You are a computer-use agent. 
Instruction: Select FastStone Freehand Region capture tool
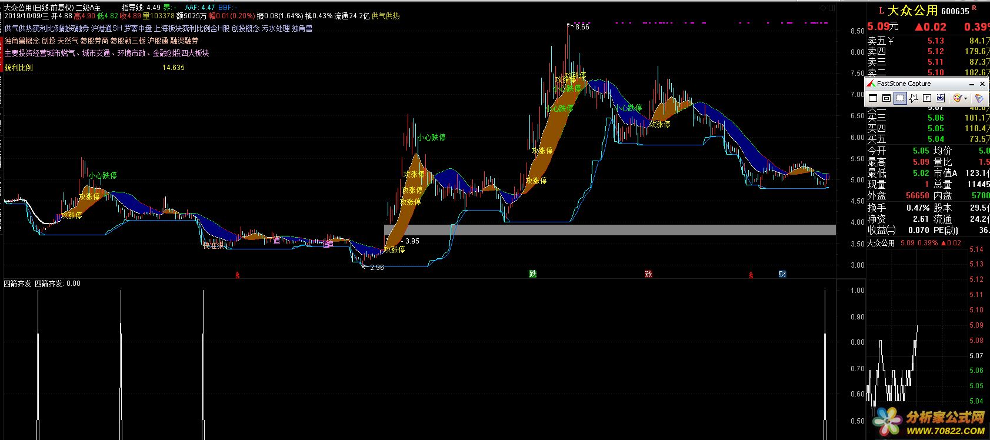pos(914,98)
